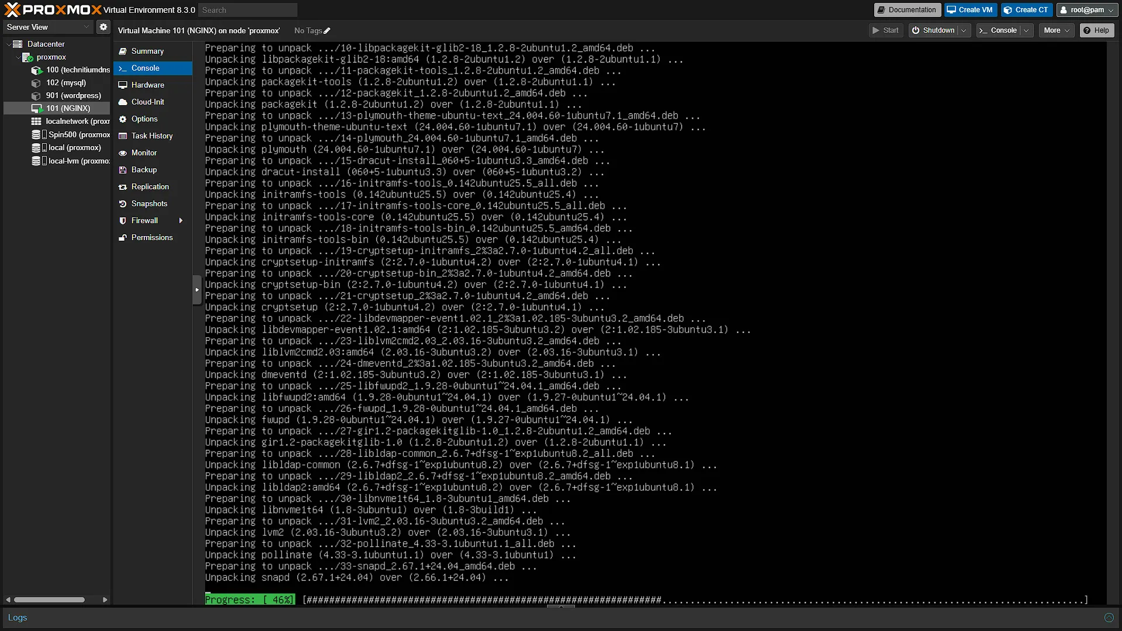Select VM 101 (NGINX) in the tree
Viewport: 1122px width, 631px height.
pos(57,109)
